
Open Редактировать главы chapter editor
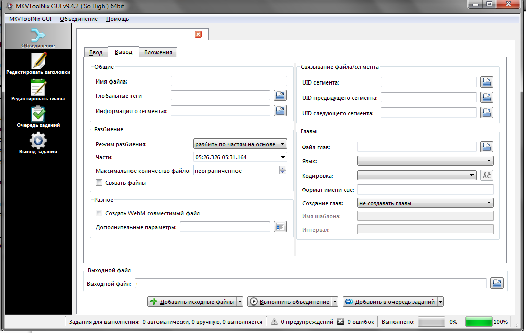(38, 90)
